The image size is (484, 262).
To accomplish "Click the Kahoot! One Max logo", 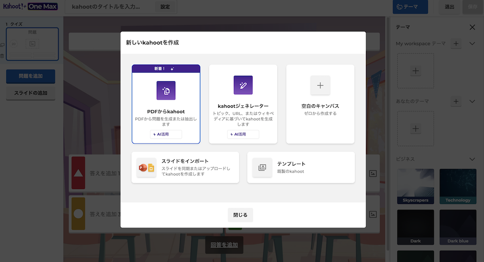I will coord(30,6).
